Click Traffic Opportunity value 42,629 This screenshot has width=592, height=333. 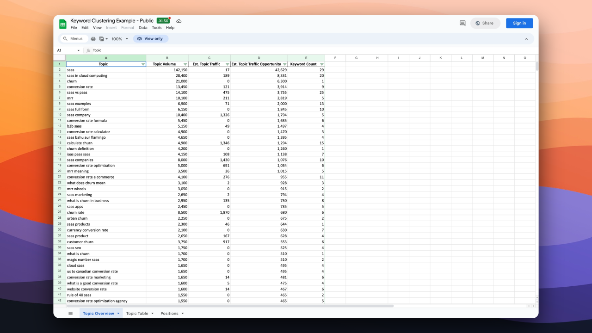[259, 70]
